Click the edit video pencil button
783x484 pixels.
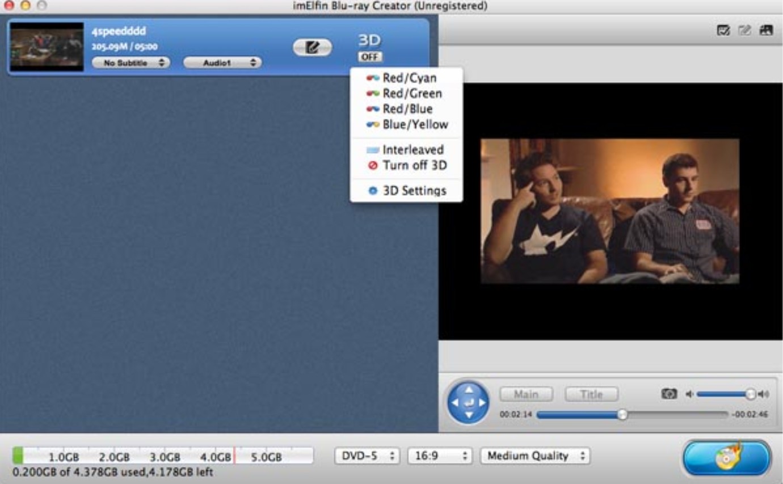pos(312,48)
